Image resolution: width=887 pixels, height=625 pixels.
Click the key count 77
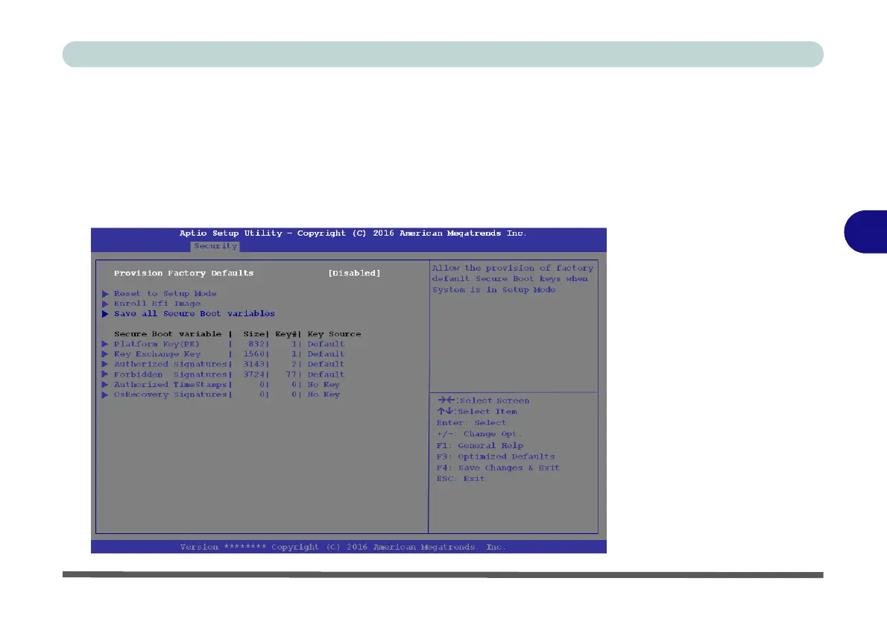tap(291, 374)
